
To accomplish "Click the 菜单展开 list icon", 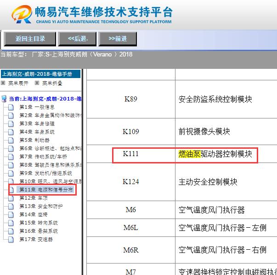I will 3,83.
